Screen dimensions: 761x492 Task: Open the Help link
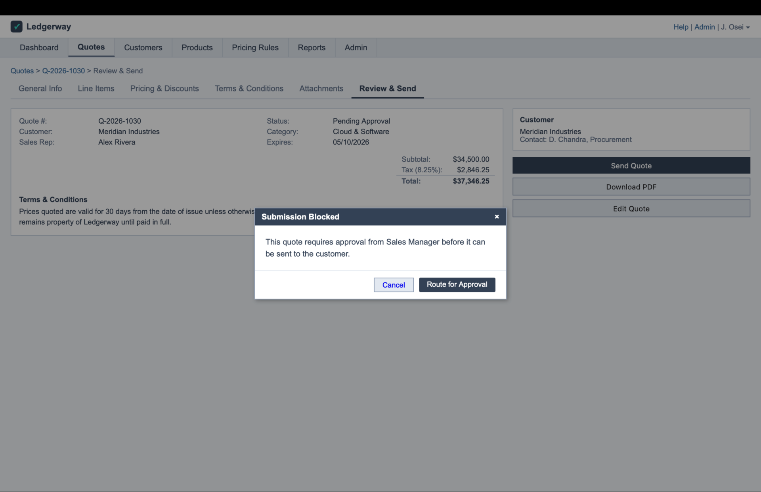click(681, 27)
